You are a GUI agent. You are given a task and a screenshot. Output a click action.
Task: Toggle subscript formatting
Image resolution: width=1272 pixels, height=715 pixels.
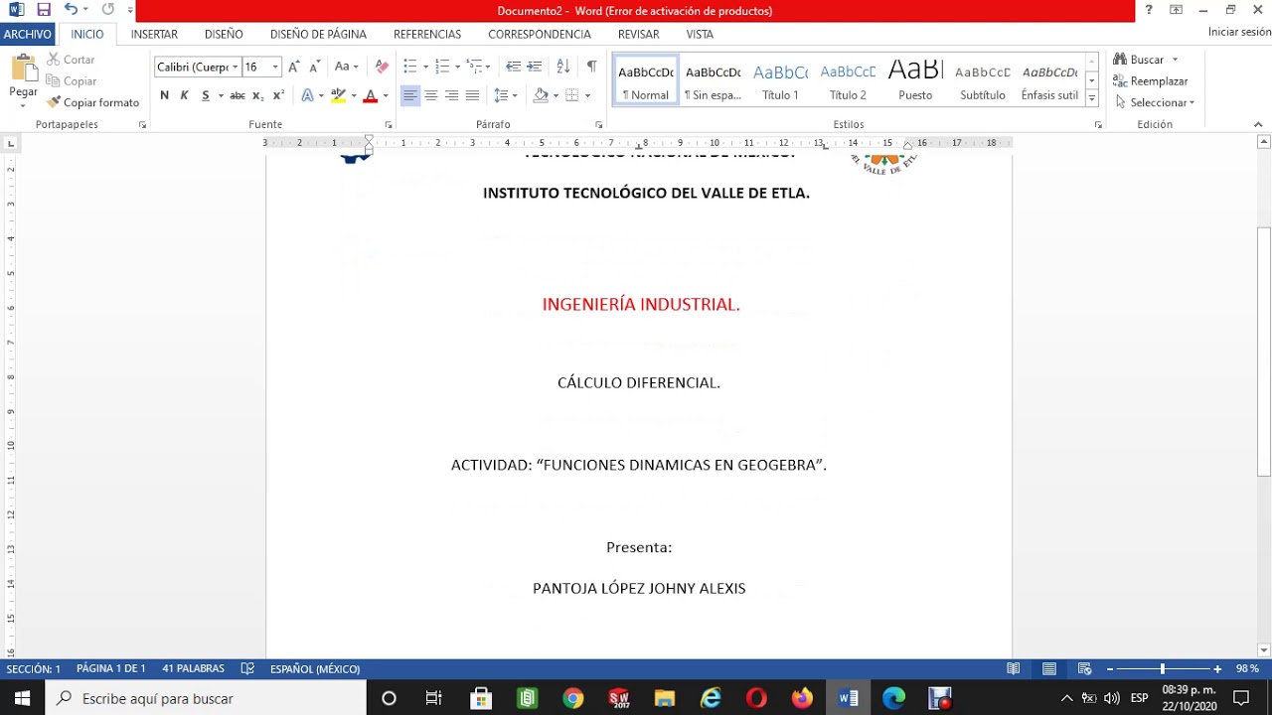pos(257,95)
